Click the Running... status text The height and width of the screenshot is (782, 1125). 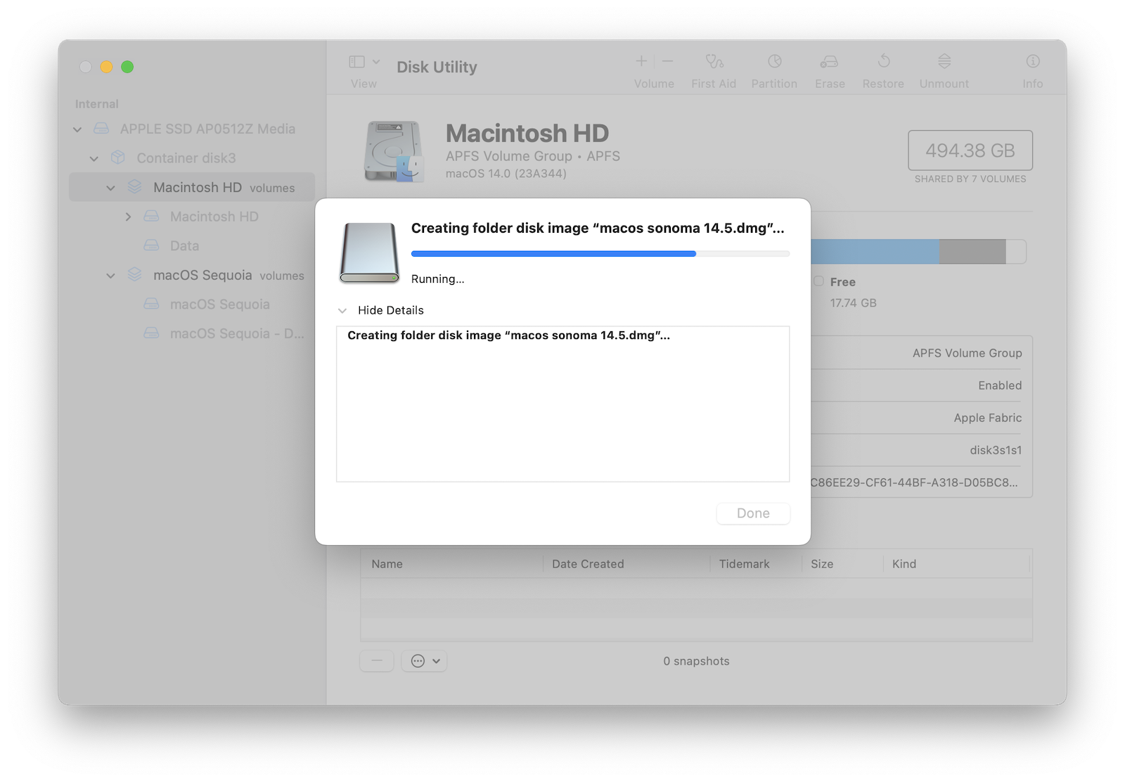[x=437, y=279]
